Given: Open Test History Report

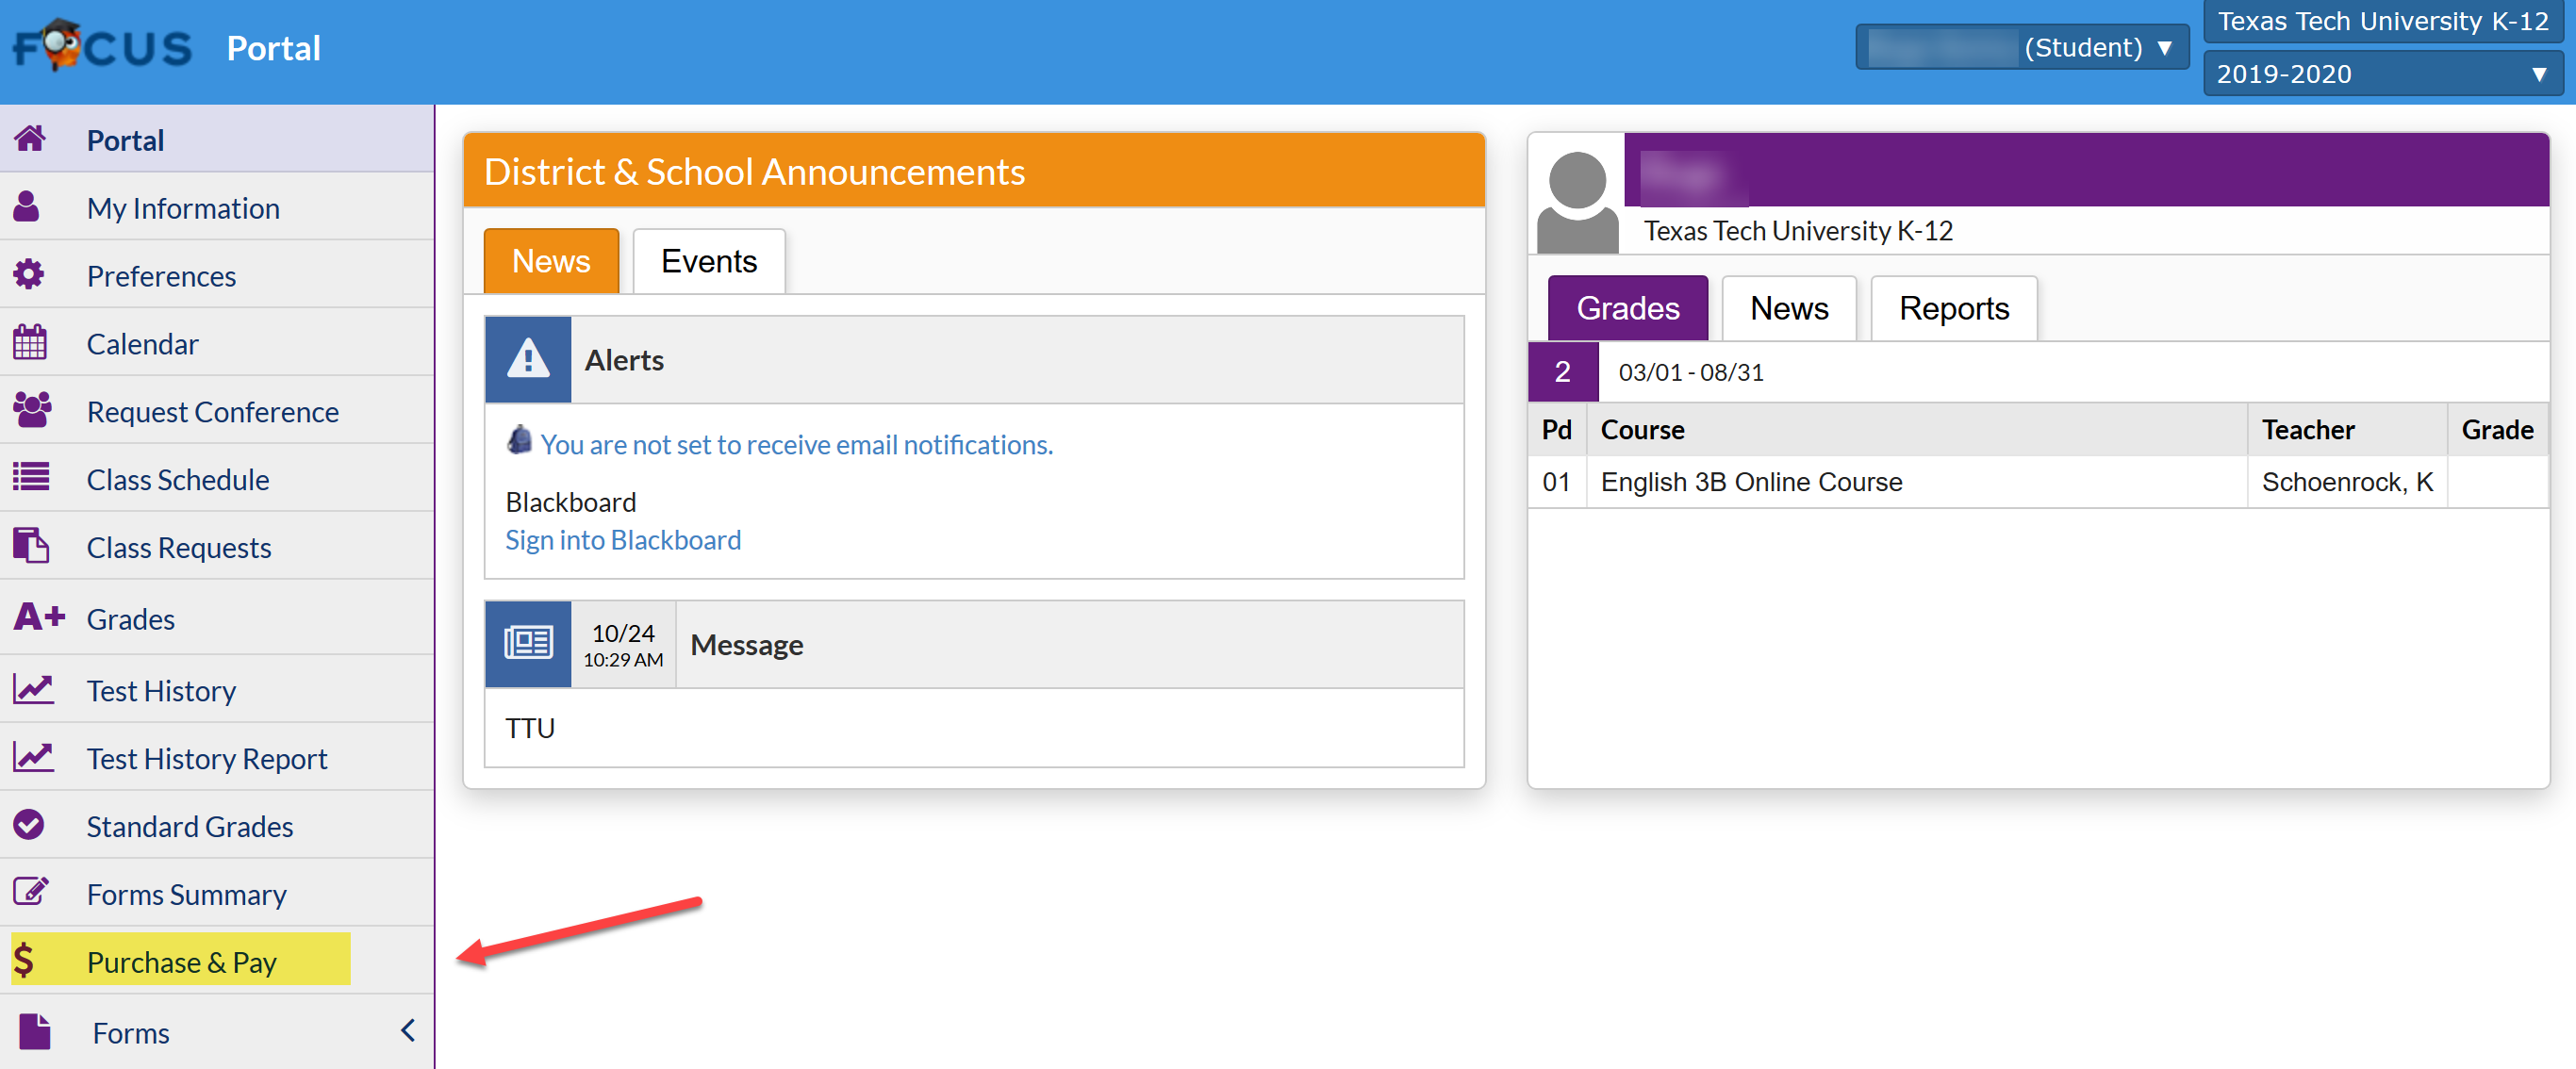Looking at the screenshot, I should (217, 758).
